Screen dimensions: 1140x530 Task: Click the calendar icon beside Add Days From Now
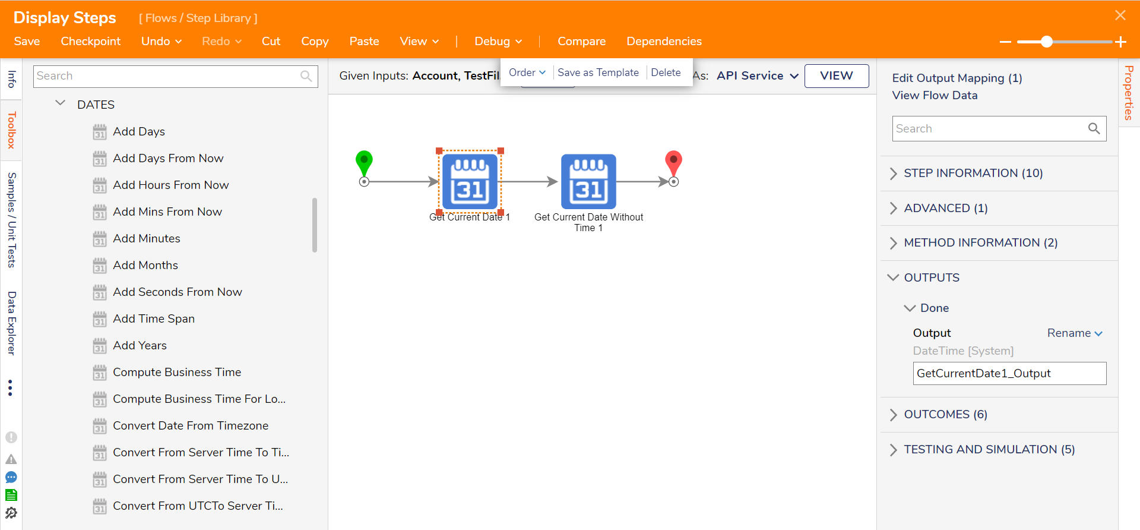coord(100,159)
